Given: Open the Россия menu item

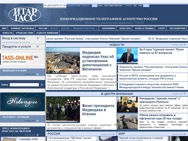Looking at the screenshot, I should point(43,29).
